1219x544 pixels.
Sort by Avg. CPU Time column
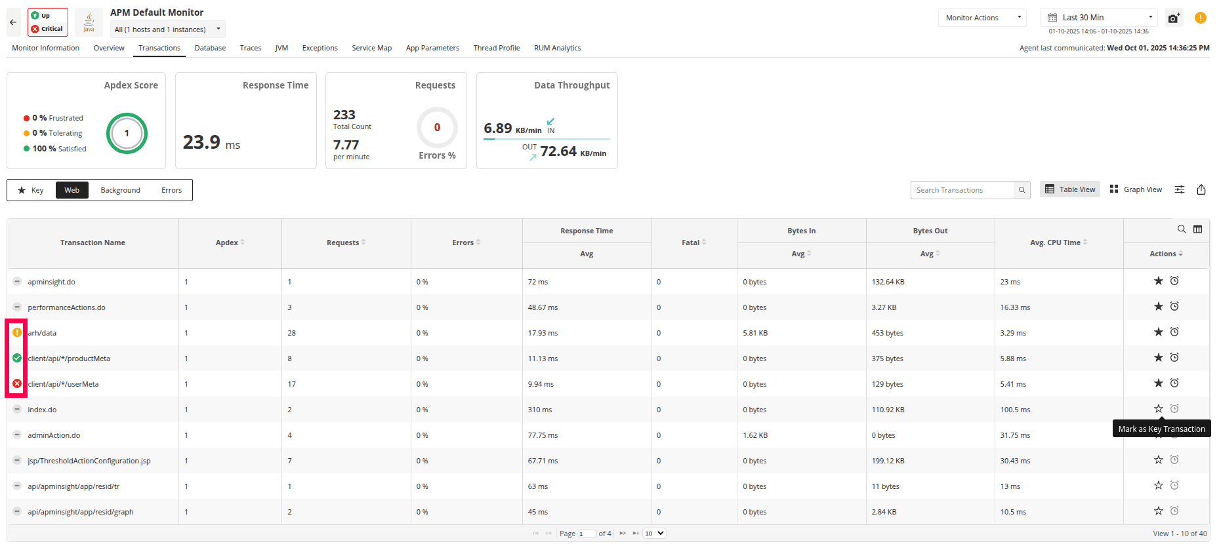[1059, 243]
